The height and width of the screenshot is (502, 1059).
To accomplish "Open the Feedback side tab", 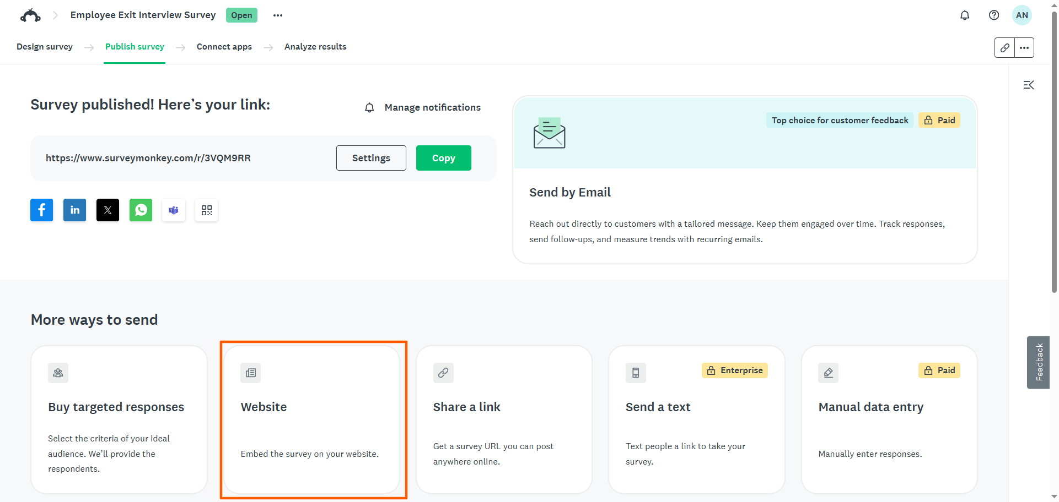I will pyautogui.click(x=1039, y=362).
